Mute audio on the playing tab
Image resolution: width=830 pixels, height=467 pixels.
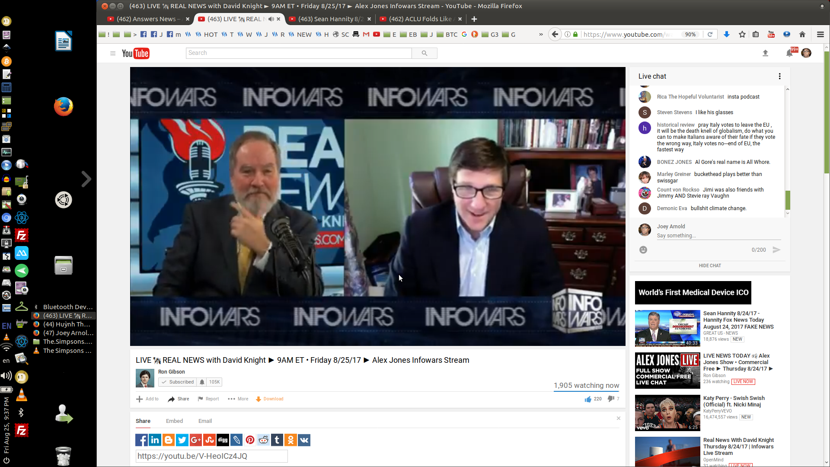coord(271,19)
